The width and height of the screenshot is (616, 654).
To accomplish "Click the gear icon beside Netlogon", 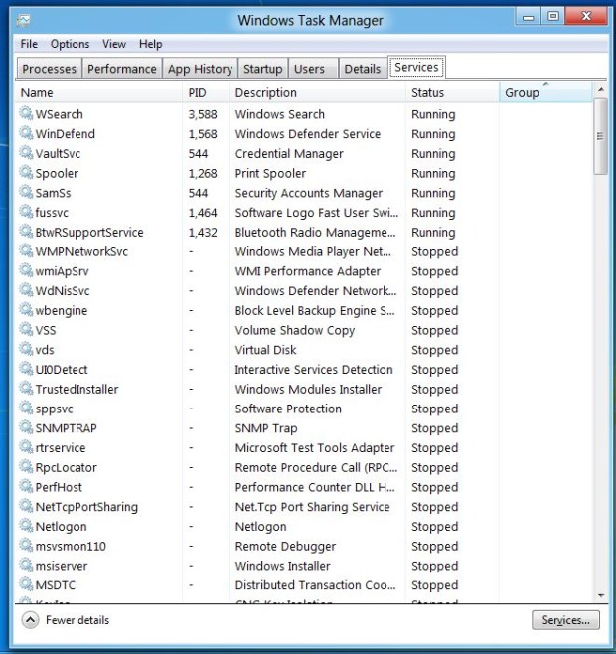I will click(x=26, y=525).
